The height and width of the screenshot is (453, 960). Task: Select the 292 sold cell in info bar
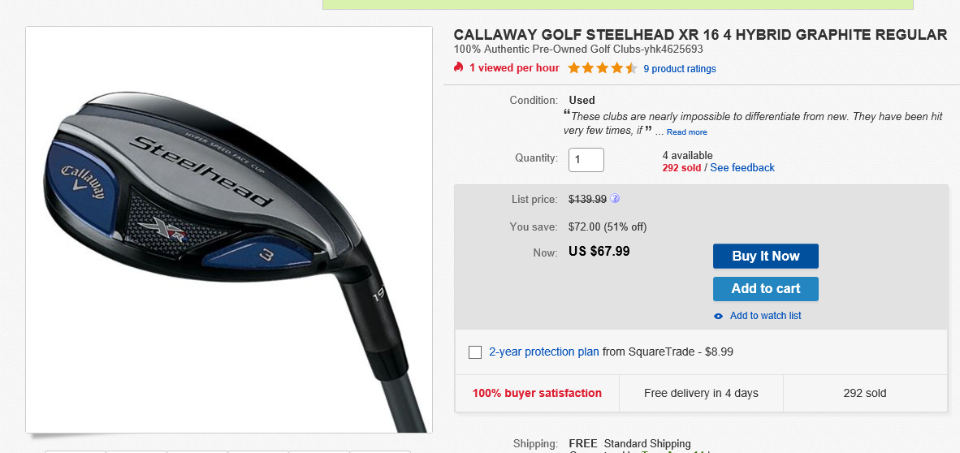click(865, 394)
